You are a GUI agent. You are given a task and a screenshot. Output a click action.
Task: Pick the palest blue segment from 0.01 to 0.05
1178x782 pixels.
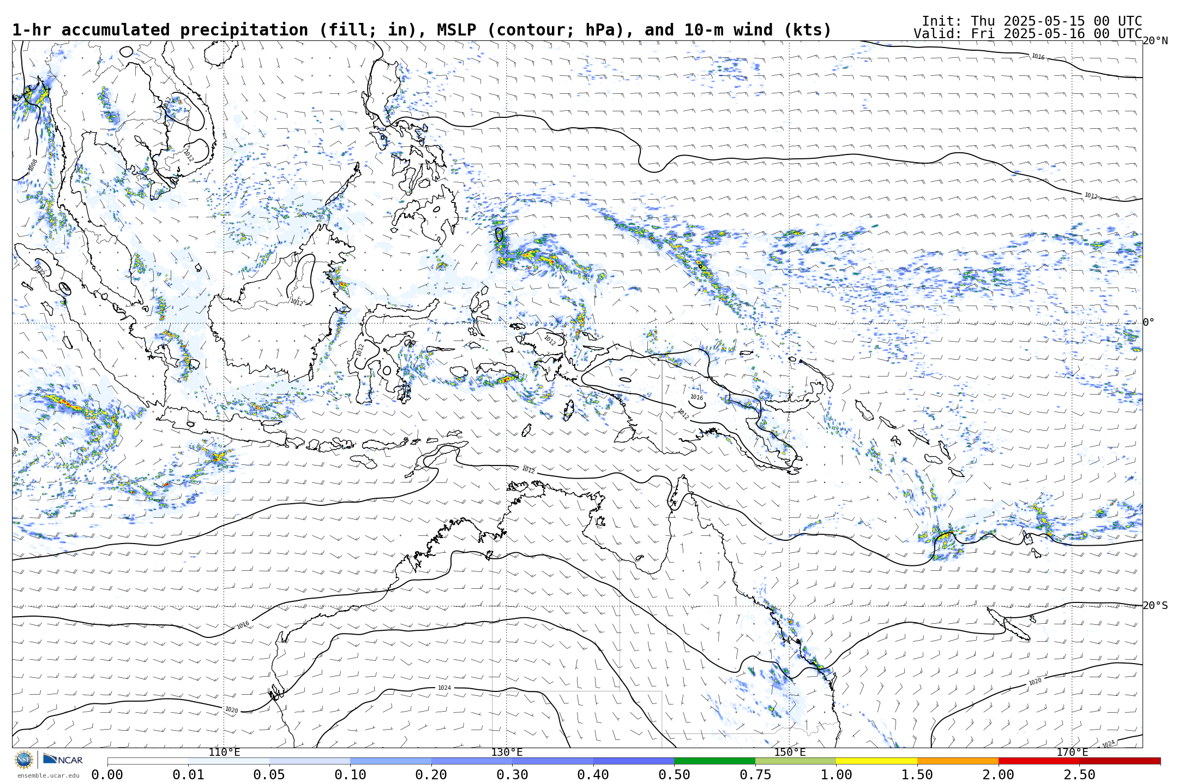pyautogui.click(x=229, y=761)
